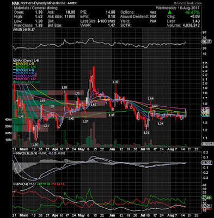
Task: Click the down-arrow beside Last Size
Action: pos(99,21)
